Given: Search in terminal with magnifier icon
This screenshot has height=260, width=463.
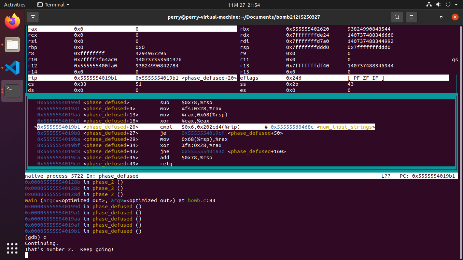Looking at the screenshot, I should (x=397, y=17).
